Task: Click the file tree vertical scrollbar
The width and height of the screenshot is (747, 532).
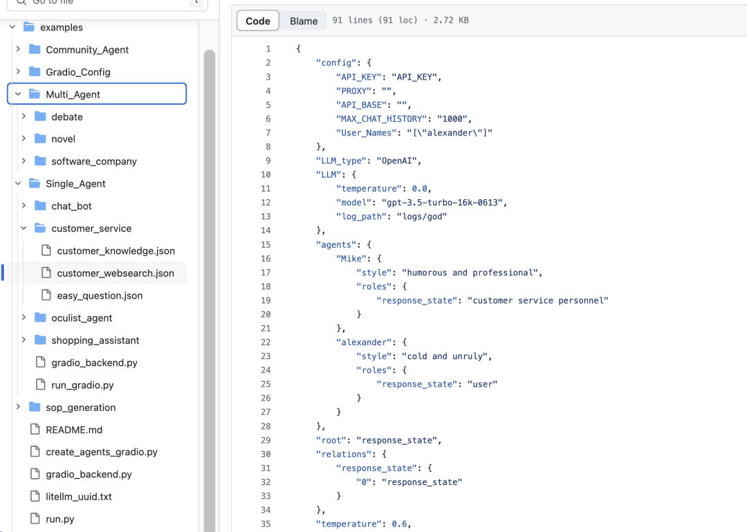Action: click(x=209, y=277)
